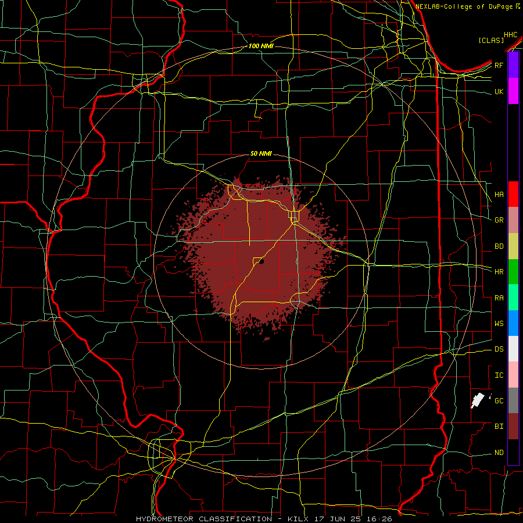Click the 'HHC' product code text
Viewport: 523px width, 523px height.
(510, 35)
